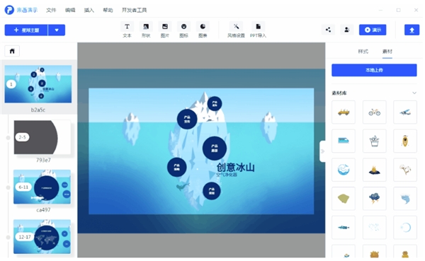The image size is (425, 261).
Task: Click the timeline dot beside slide 2-5
Action: [8, 138]
